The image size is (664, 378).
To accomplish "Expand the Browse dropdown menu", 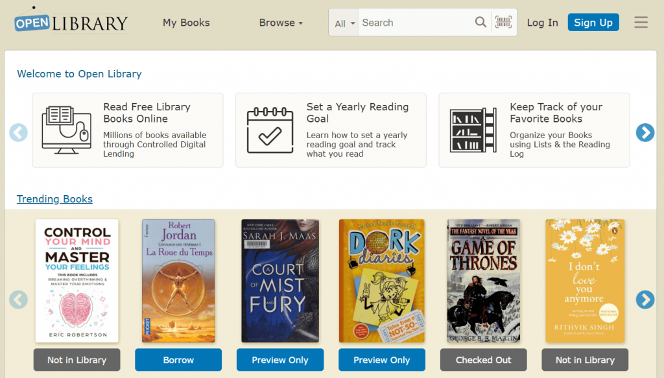I will (x=281, y=23).
